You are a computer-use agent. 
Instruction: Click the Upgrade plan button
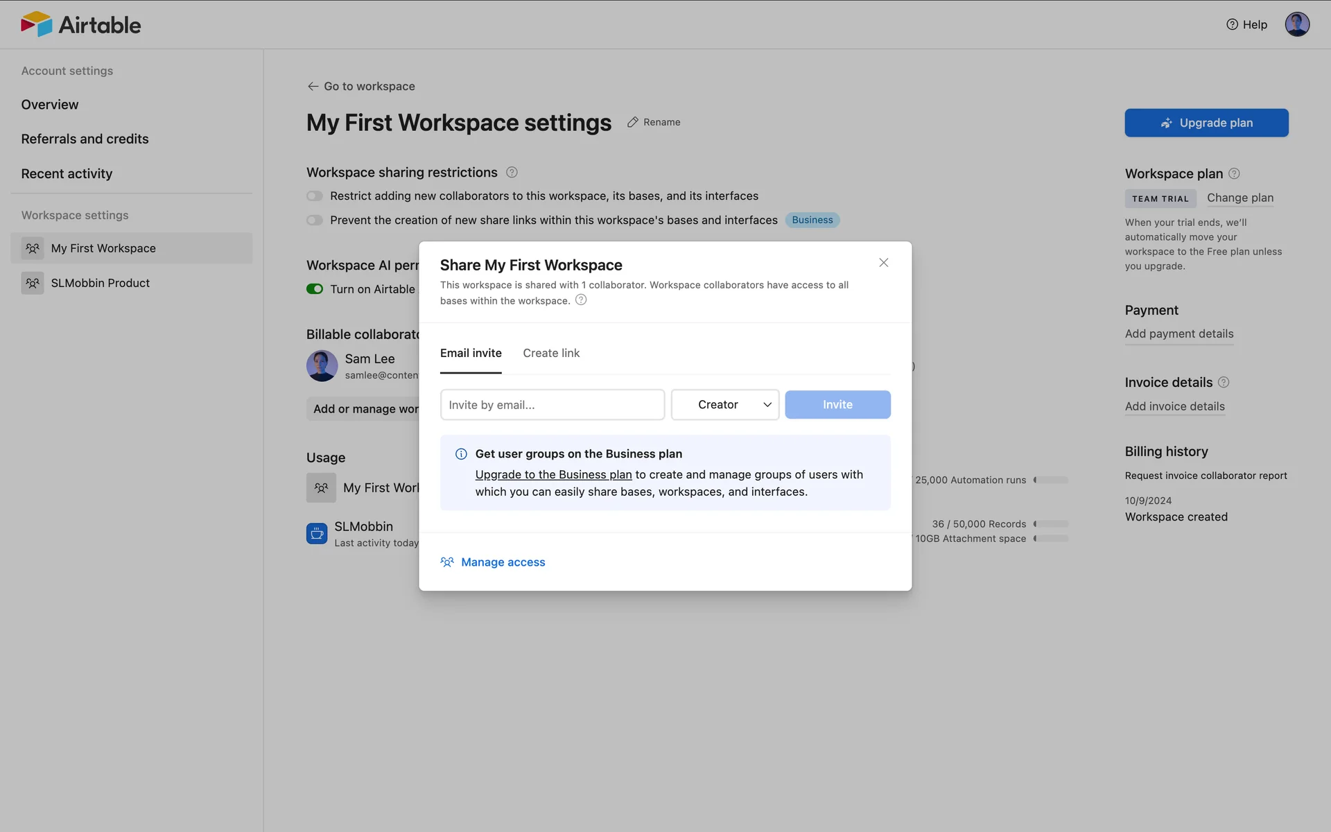click(1206, 123)
